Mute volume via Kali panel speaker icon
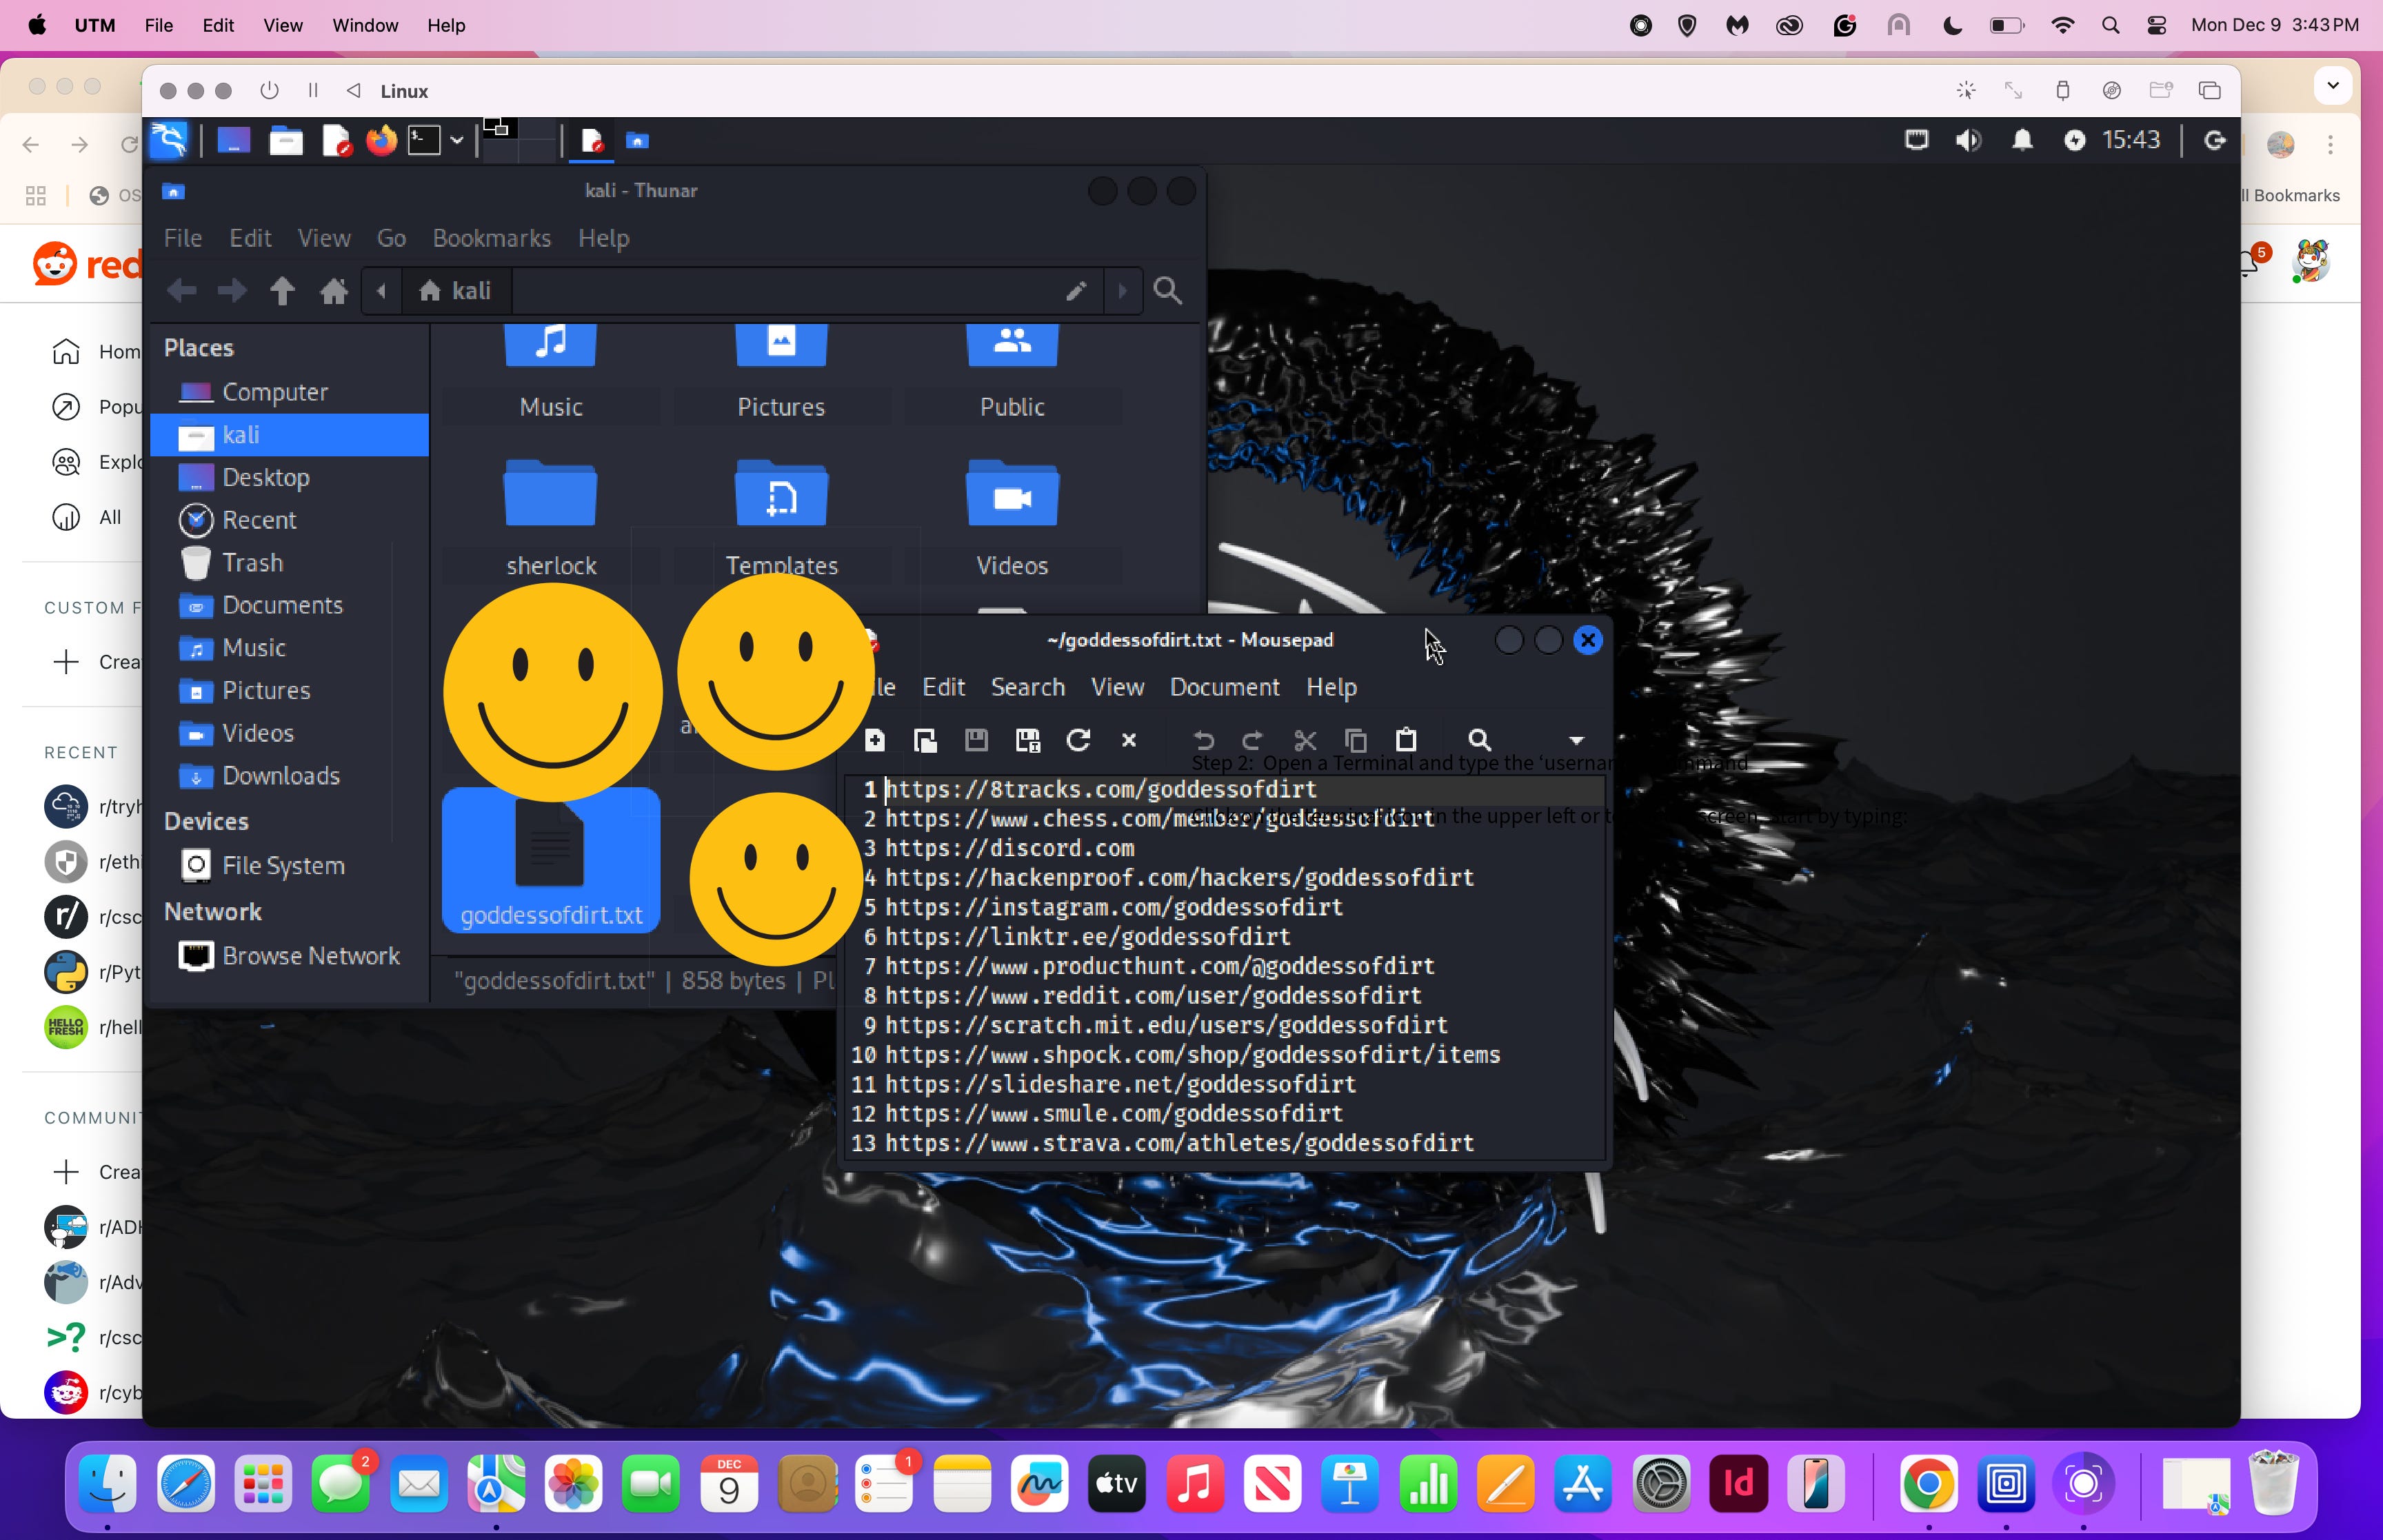Image resolution: width=2383 pixels, height=1540 pixels. point(1968,141)
